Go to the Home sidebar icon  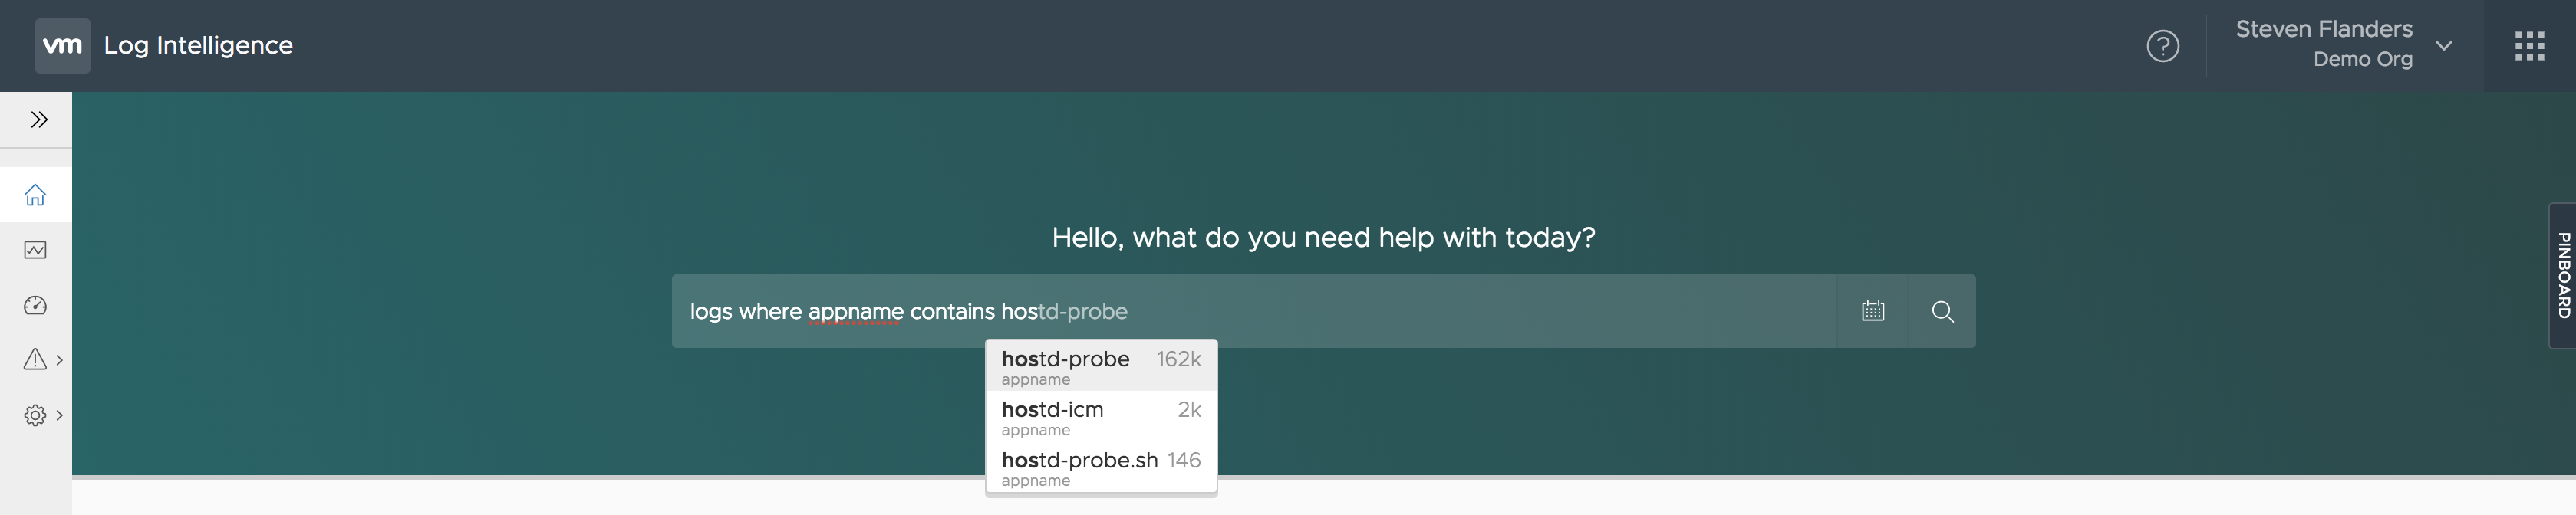click(35, 195)
